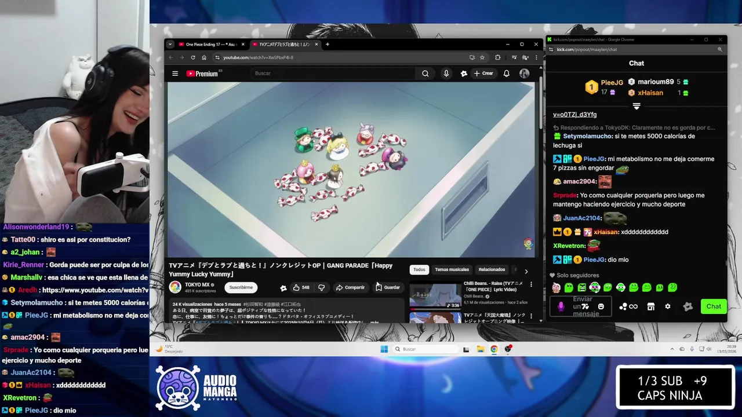The image size is (742, 417).
Task: Open the v=o0TZj_d3Yfg link in Kick chat
Action: coord(574,115)
